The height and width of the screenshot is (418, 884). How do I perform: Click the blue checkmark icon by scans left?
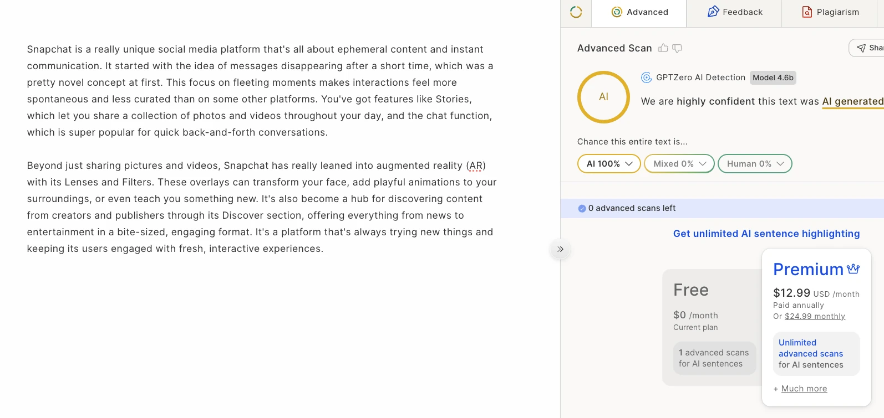582,209
